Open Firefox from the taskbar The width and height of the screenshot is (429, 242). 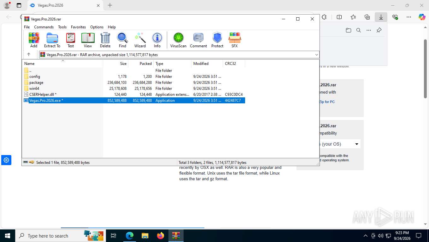click(x=161, y=236)
